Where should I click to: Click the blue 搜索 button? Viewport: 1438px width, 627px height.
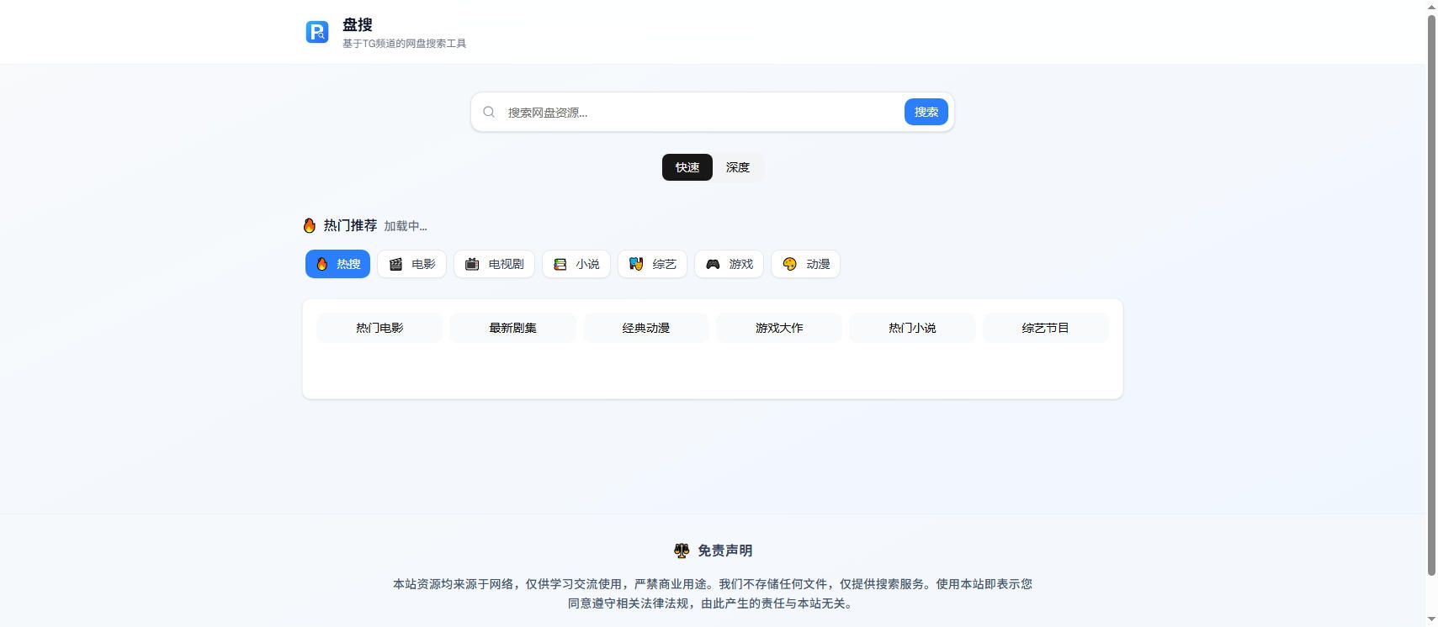926,112
